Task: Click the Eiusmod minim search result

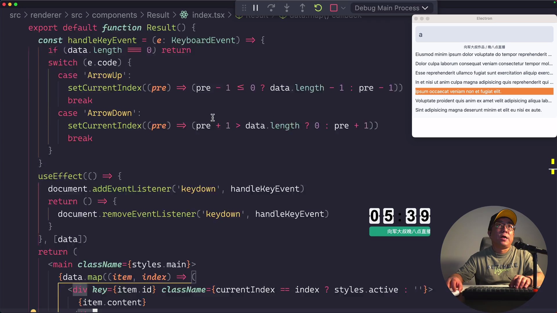Action: tap(484, 54)
